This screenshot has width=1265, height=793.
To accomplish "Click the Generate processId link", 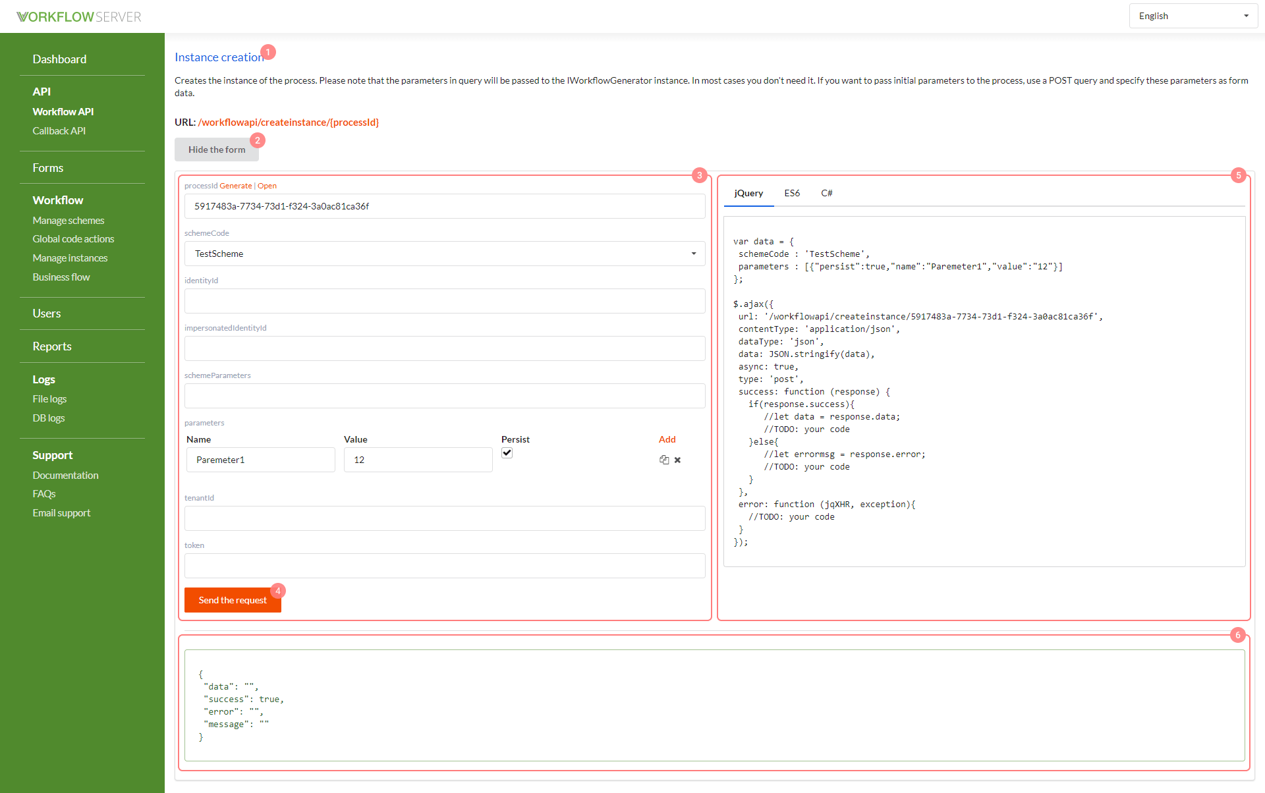I will [235, 186].
